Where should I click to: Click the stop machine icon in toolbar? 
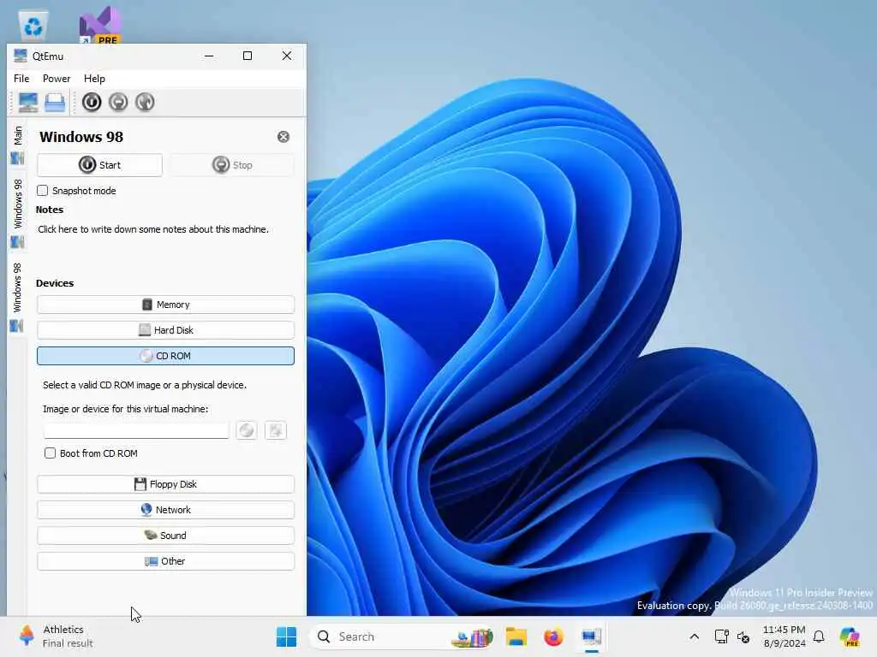pos(118,103)
